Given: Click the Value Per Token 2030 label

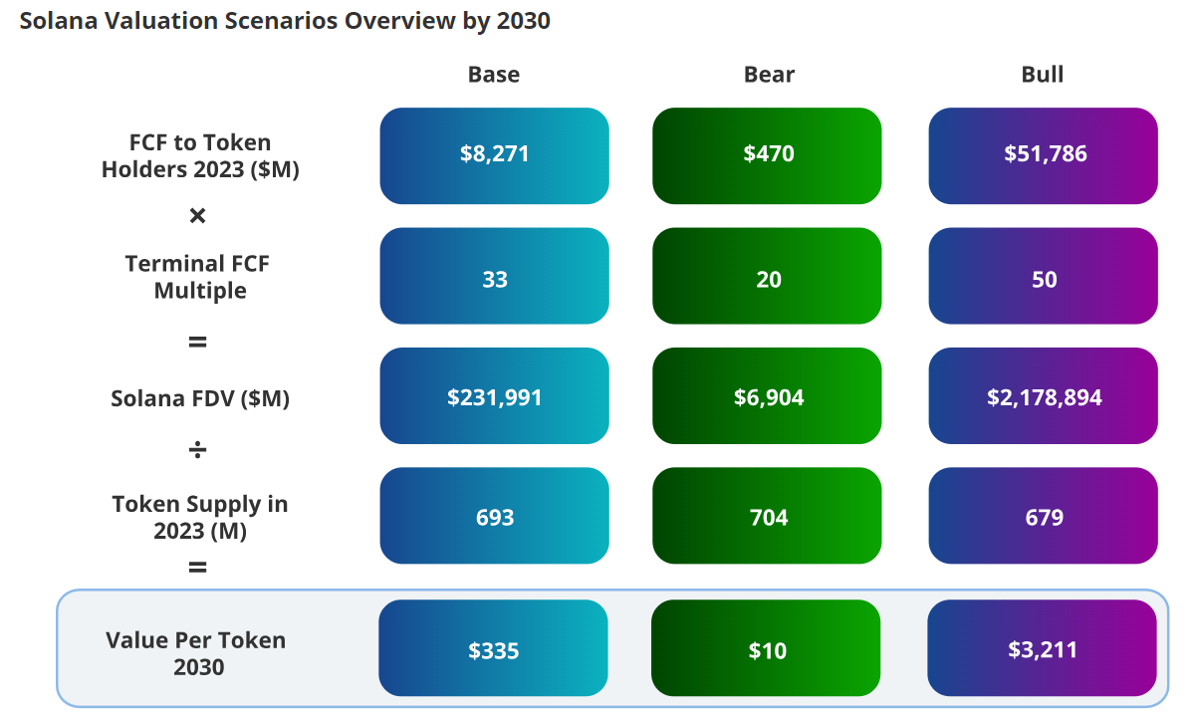Looking at the screenshot, I should [x=196, y=653].
